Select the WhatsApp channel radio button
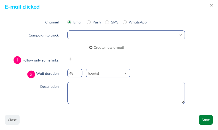 (x=125, y=22)
